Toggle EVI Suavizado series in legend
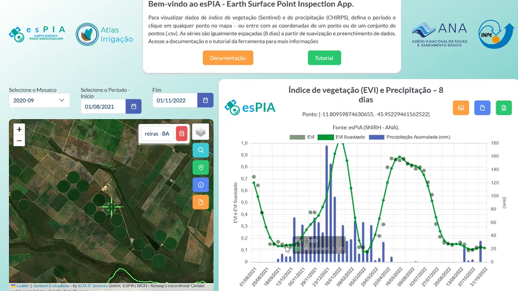This screenshot has height=291, width=518. pyautogui.click(x=342, y=137)
